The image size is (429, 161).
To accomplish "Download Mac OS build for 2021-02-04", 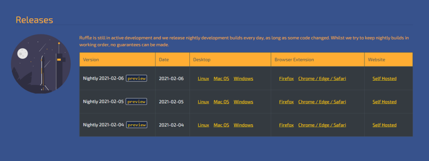I will [x=221, y=125].
